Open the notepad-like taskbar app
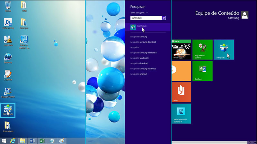The image size is (257, 144). pyautogui.click(x=52, y=141)
